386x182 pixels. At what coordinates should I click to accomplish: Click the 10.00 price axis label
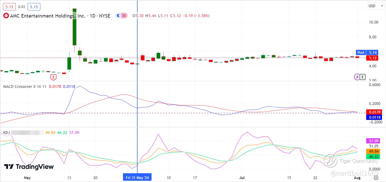click(x=373, y=22)
